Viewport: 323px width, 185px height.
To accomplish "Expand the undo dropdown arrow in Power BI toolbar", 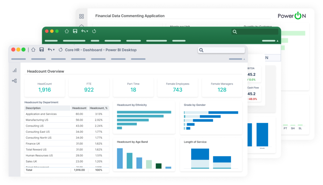I will (x=53, y=49).
